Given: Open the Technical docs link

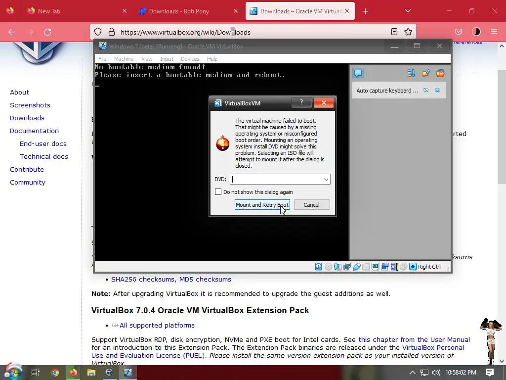Looking at the screenshot, I should coord(44,156).
